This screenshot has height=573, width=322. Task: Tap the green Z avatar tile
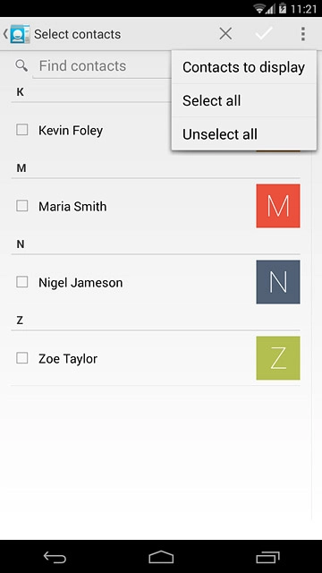[x=278, y=358]
